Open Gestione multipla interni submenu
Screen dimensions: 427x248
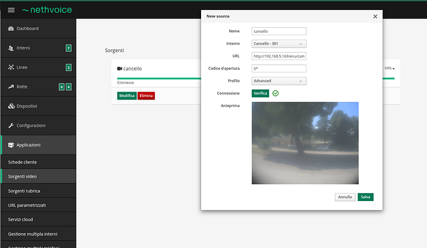[38, 234]
